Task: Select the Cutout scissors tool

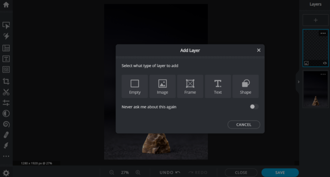Action: 6,92
